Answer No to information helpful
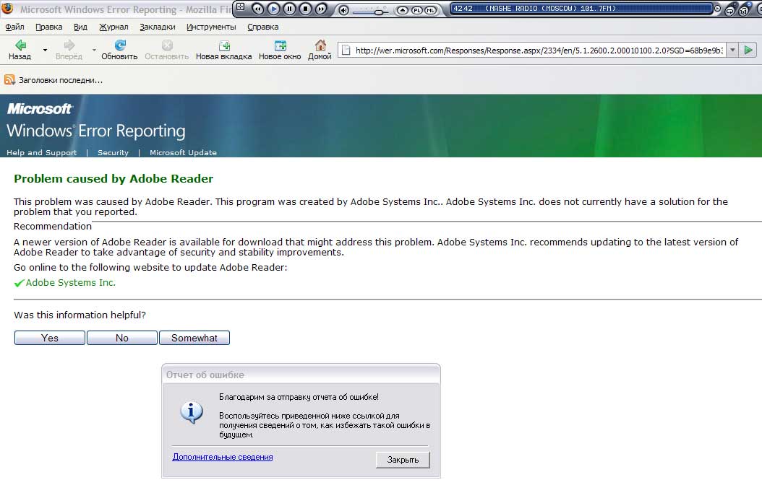The image size is (762, 498). (x=122, y=338)
